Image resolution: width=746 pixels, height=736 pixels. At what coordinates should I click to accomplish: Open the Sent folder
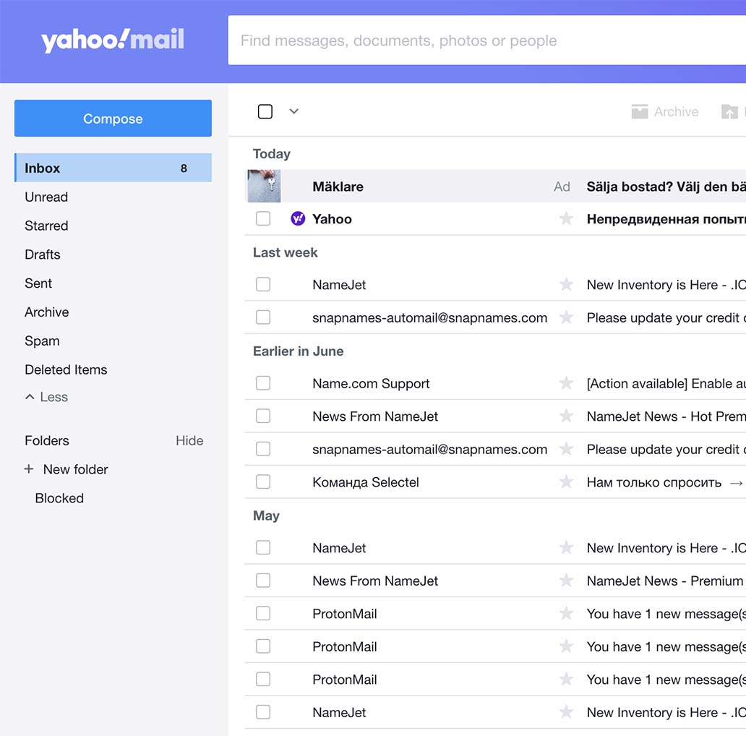(x=38, y=283)
